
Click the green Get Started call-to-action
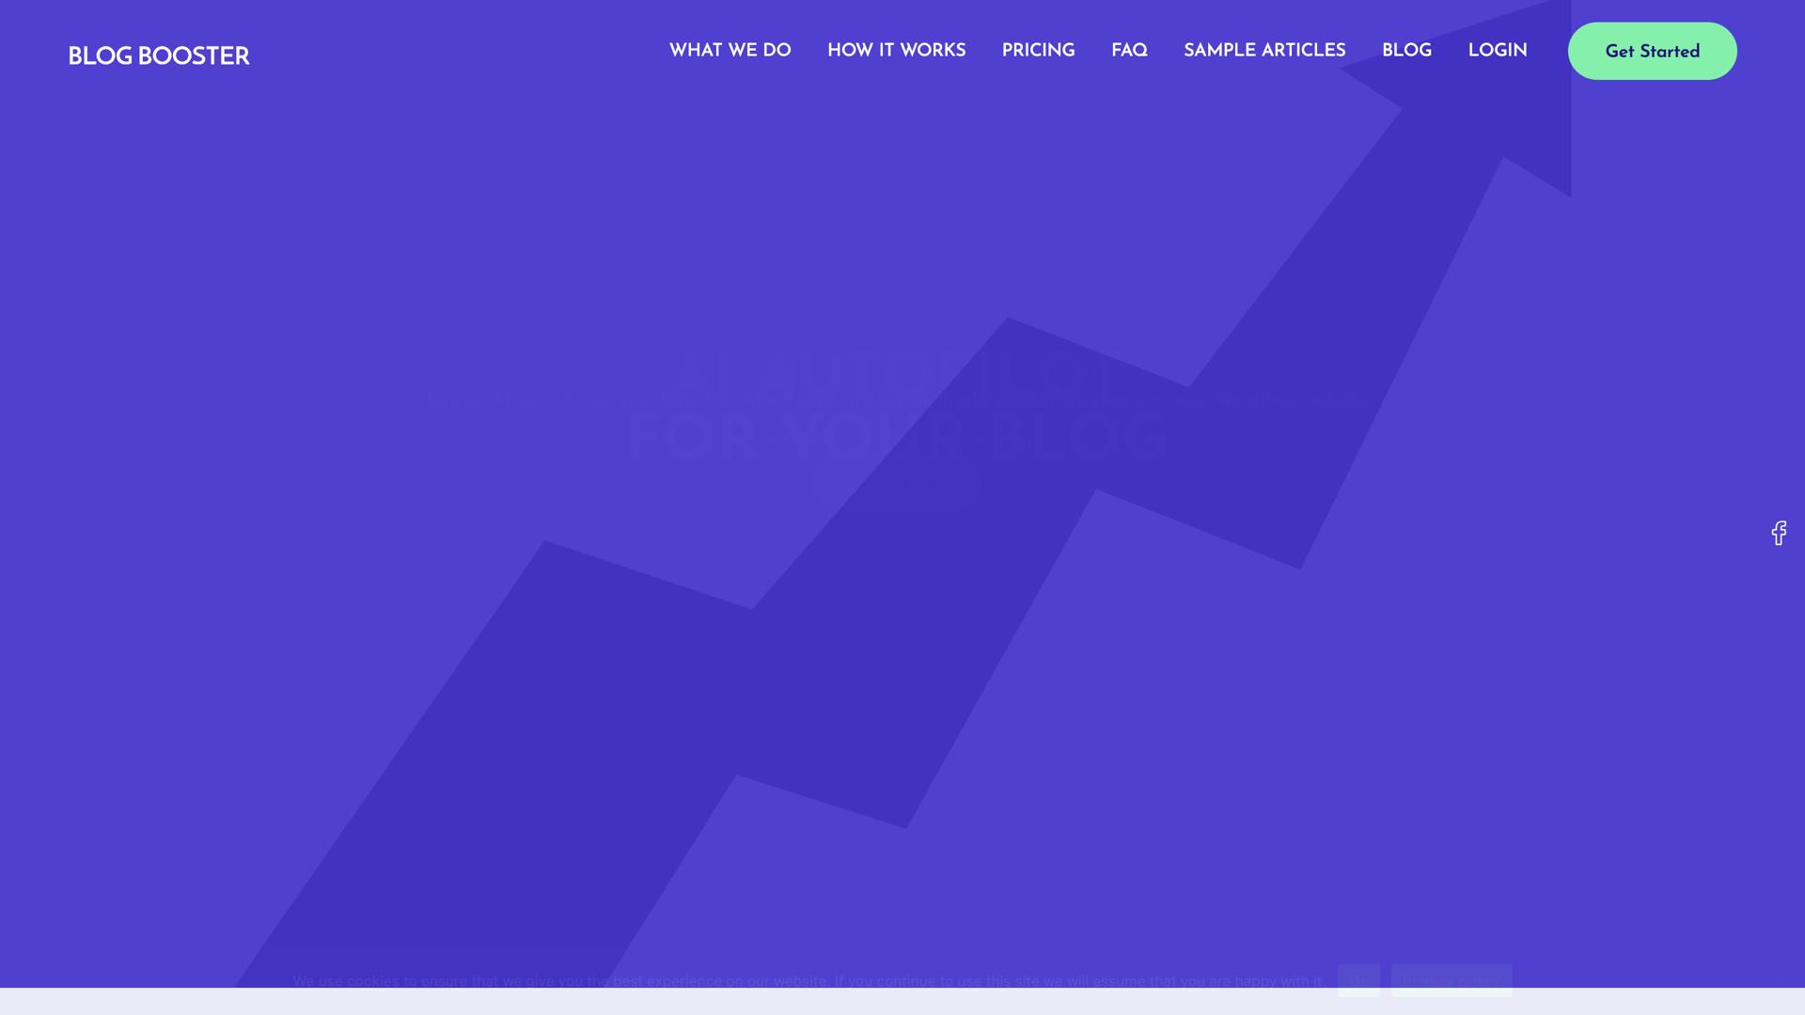[x=1652, y=51]
